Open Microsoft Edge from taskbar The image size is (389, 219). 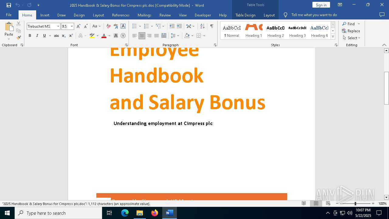click(125, 213)
